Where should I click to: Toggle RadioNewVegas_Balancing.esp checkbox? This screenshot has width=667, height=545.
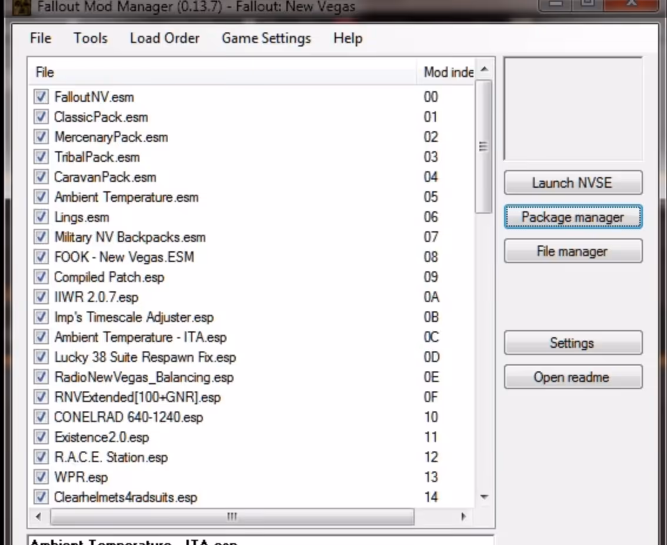pyautogui.click(x=41, y=377)
